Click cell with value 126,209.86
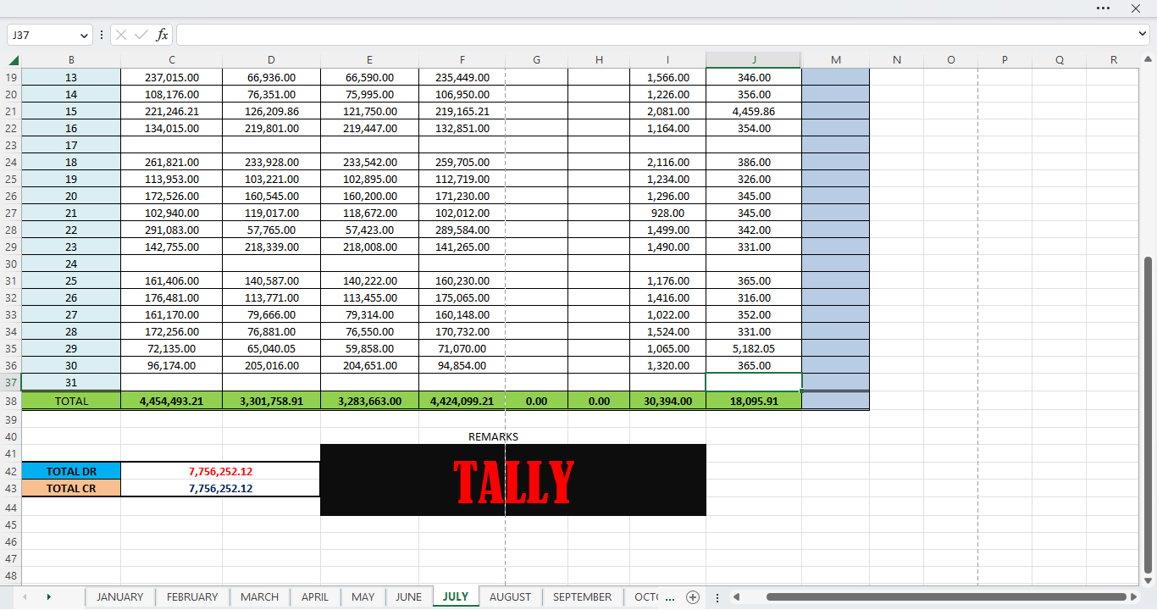Screen dimensions: 1157x610 tap(271, 111)
